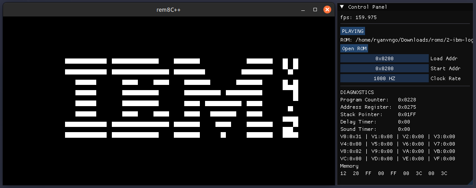Click the DIAGNOSTICS heading
This screenshot has height=188, width=476.
point(357,92)
